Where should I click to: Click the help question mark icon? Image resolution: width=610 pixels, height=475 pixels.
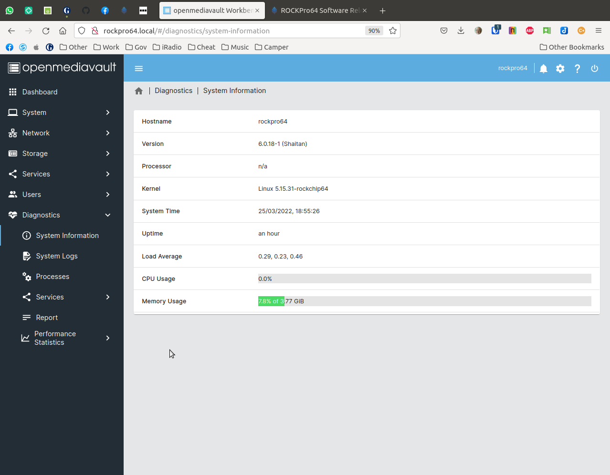click(x=577, y=69)
